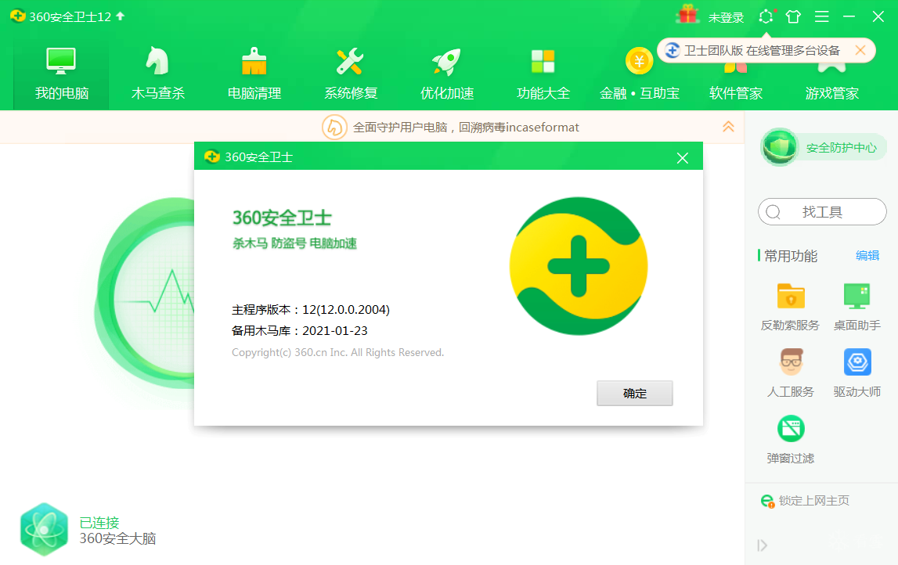Click the main version text 12(12.0.0.2004)

[x=346, y=310]
